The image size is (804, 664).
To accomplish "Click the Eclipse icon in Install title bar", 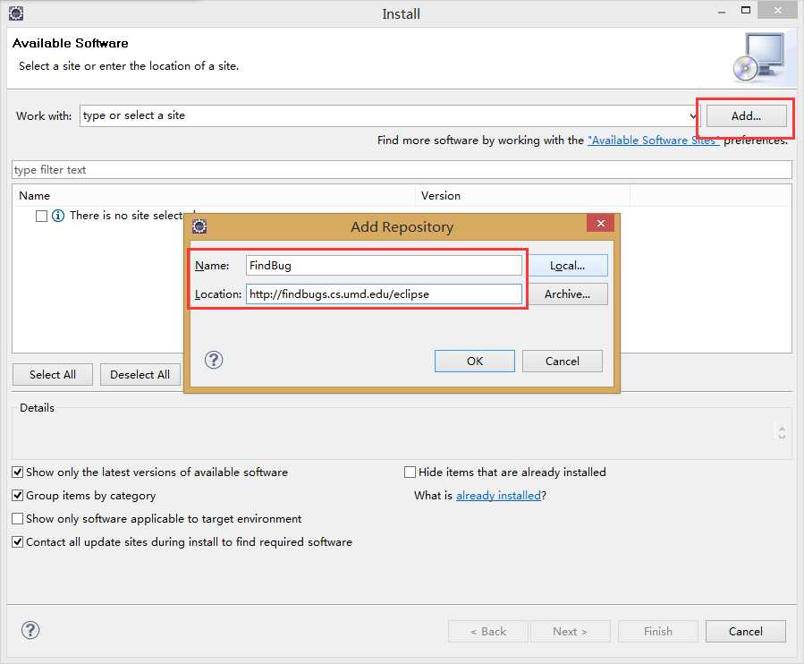I will coord(16,13).
